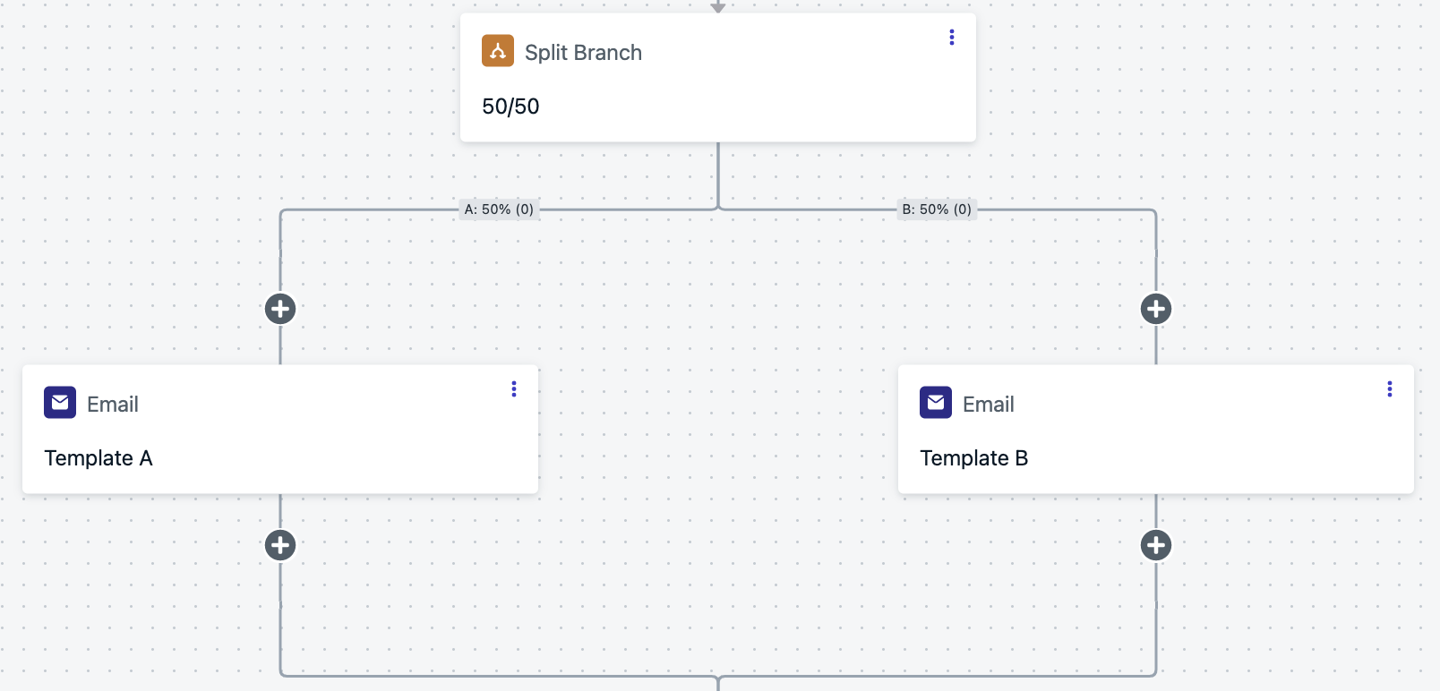
Task: Add step below Template A email
Action: pos(280,545)
